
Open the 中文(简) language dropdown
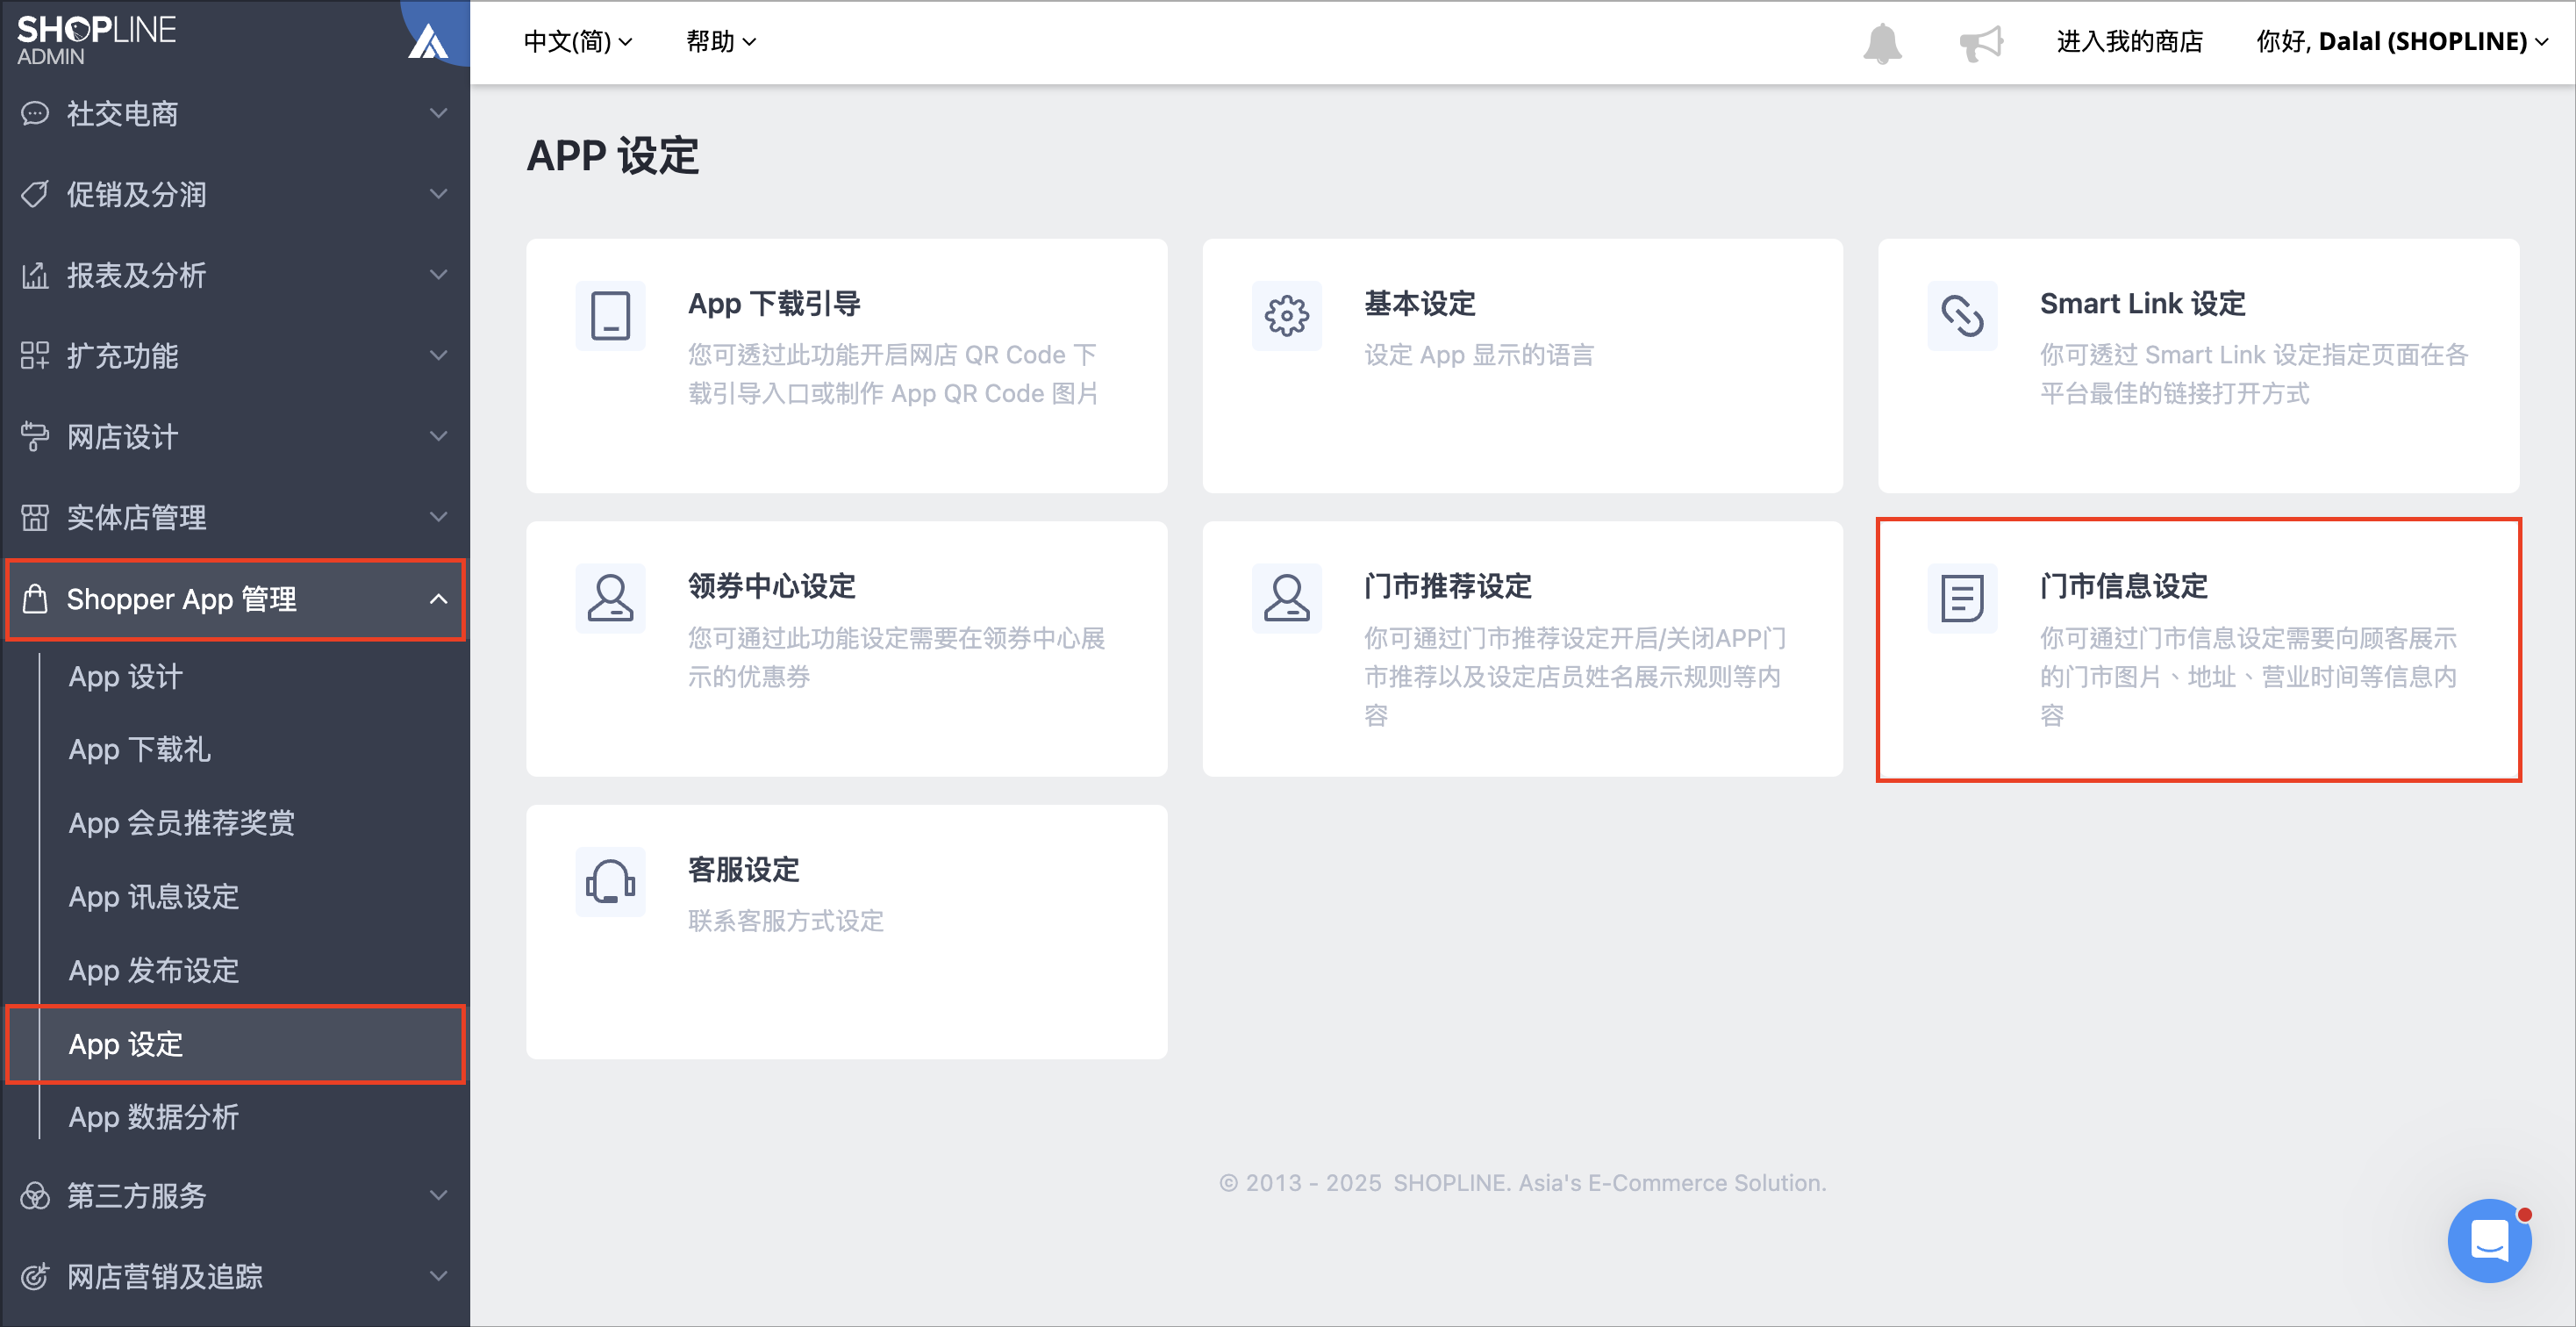point(578,41)
